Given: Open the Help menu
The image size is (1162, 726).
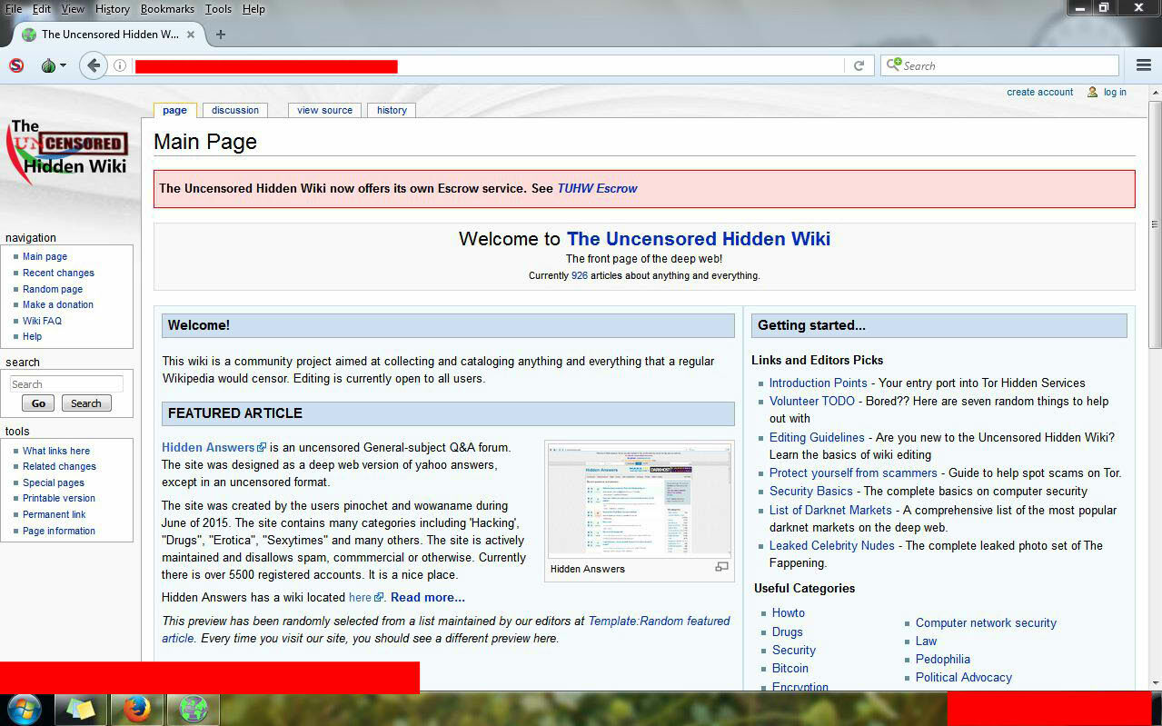Looking at the screenshot, I should tap(253, 9).
